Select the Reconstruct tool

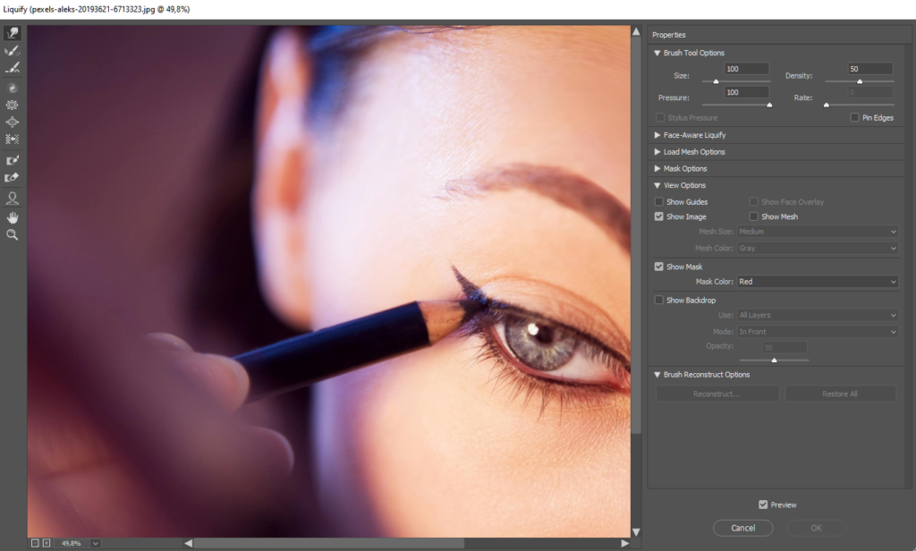point(13,50)
